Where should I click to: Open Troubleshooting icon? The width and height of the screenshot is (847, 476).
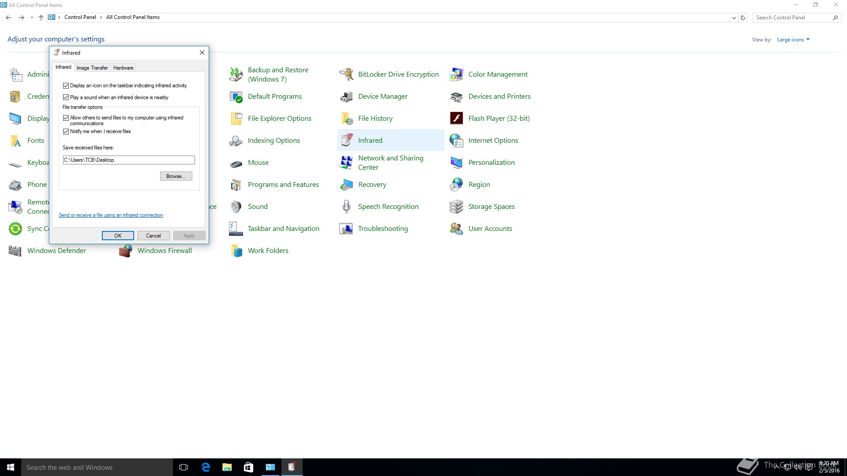(346, 229)
